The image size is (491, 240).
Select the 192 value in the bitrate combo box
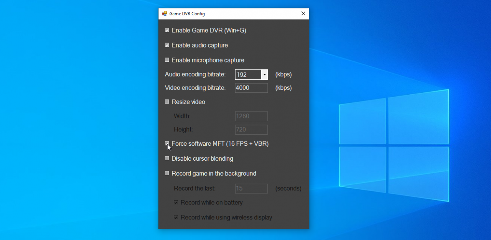(247, 74)
